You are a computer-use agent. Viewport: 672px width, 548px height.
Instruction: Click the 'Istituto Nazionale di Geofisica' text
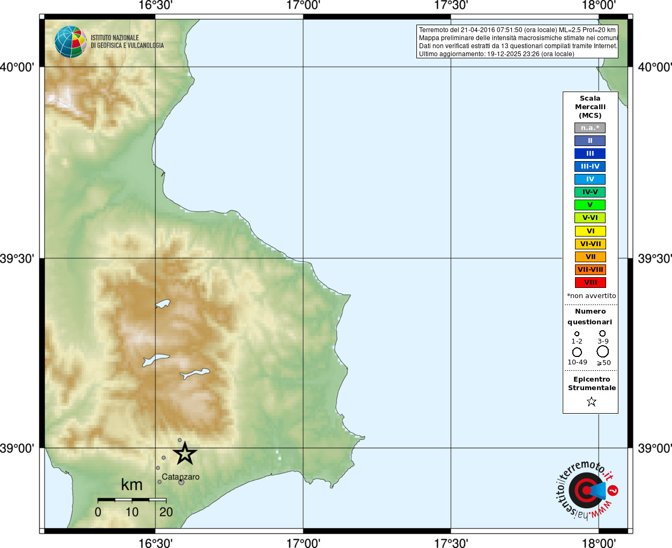[x=127, y=42]
